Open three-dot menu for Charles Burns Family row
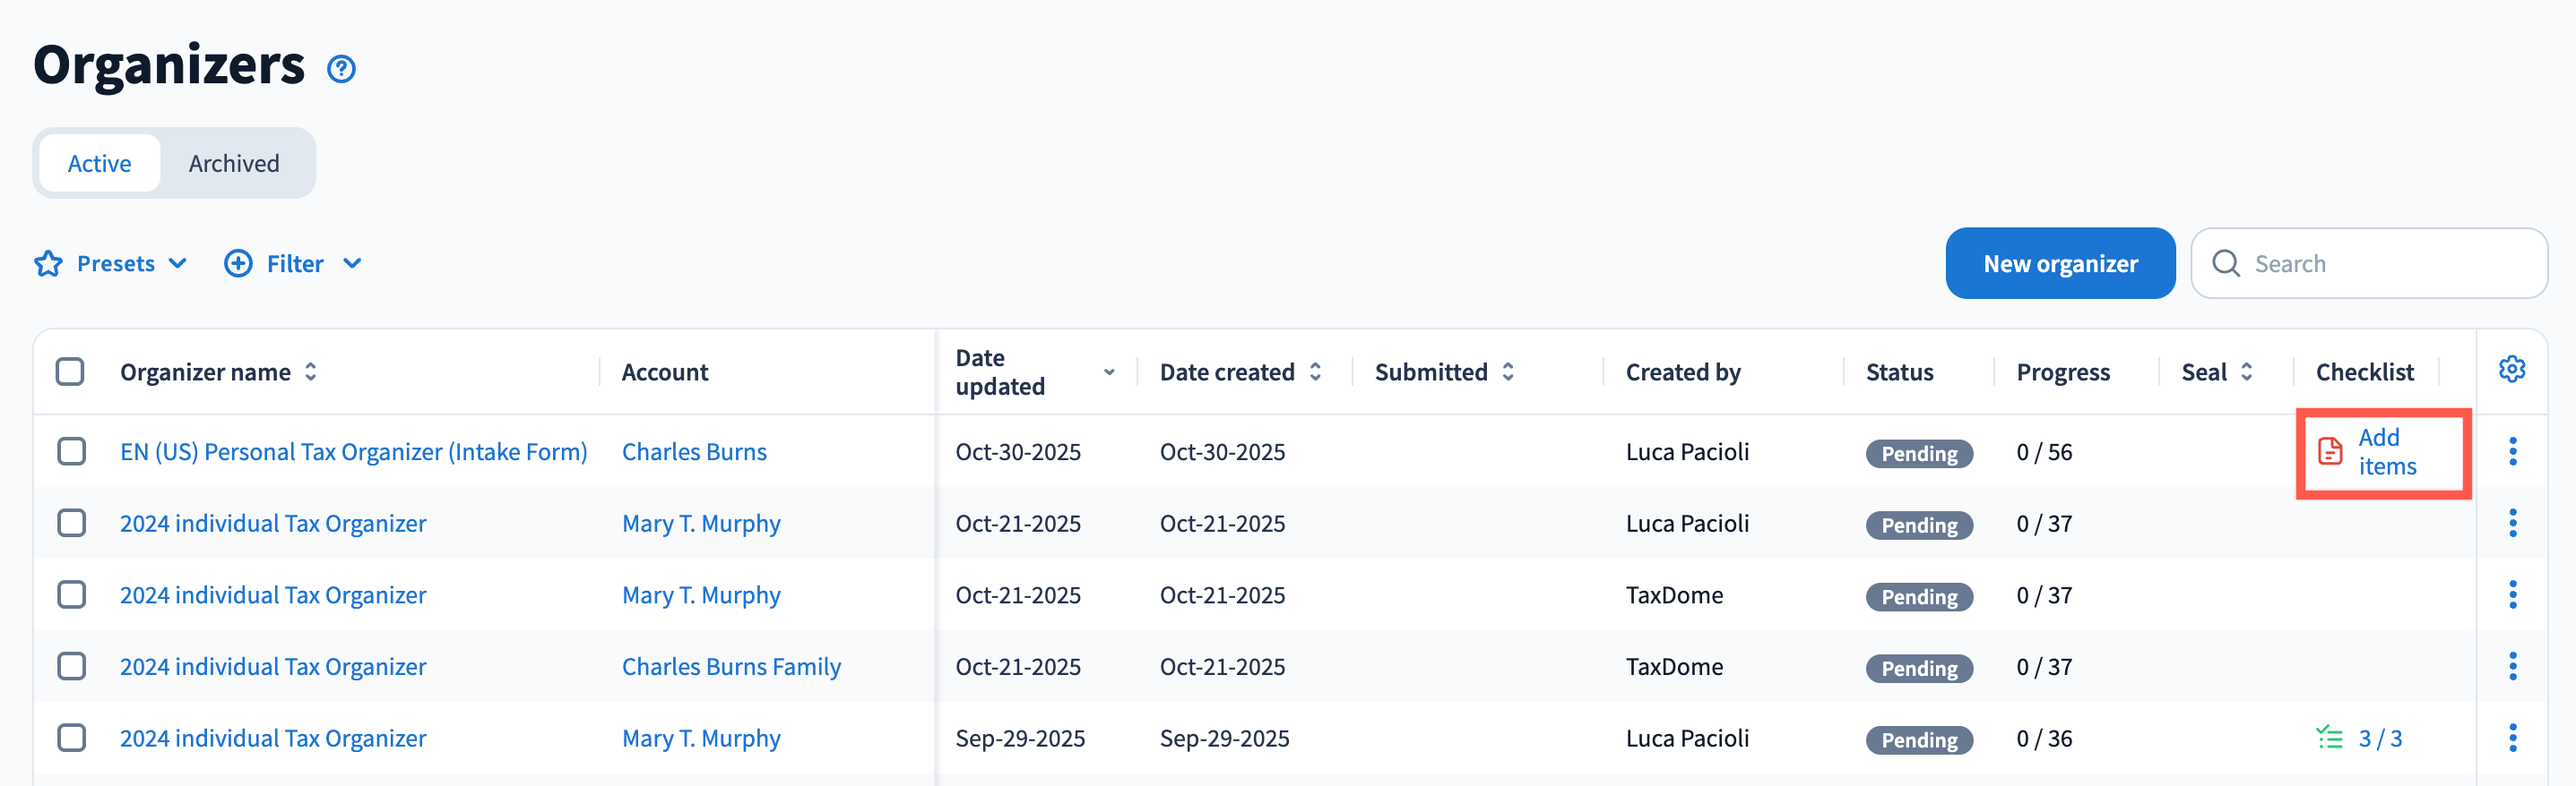 pos(2512,666)
